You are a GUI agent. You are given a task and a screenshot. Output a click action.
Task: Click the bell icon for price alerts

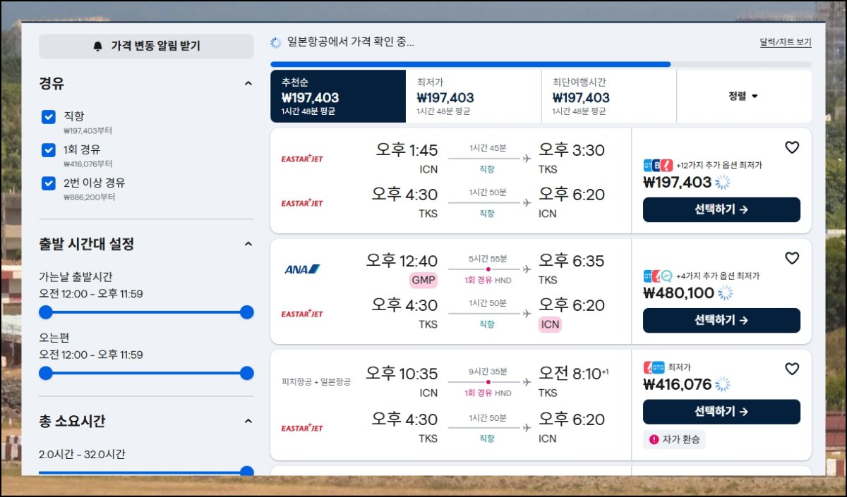(x=98, y=47)
